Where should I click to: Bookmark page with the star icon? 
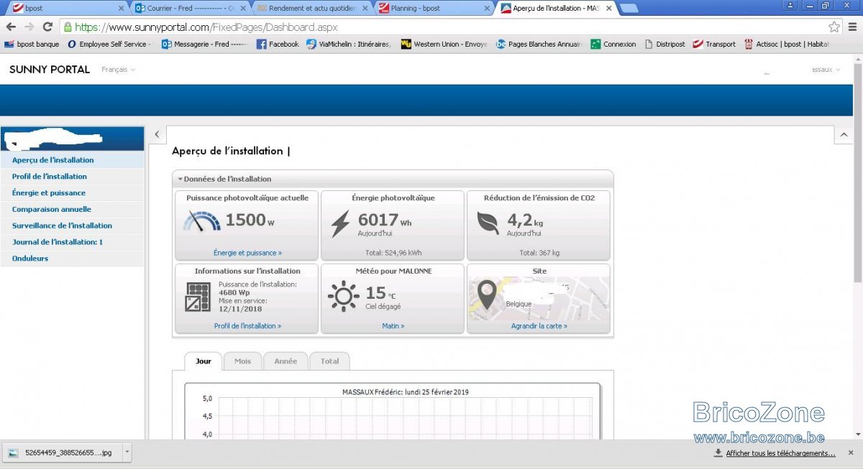click(834, 27)
